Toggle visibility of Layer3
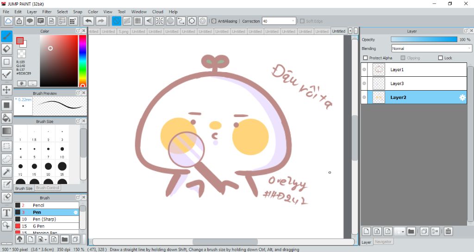The height and width of the screenshot is (252, 474). point(364,83)
